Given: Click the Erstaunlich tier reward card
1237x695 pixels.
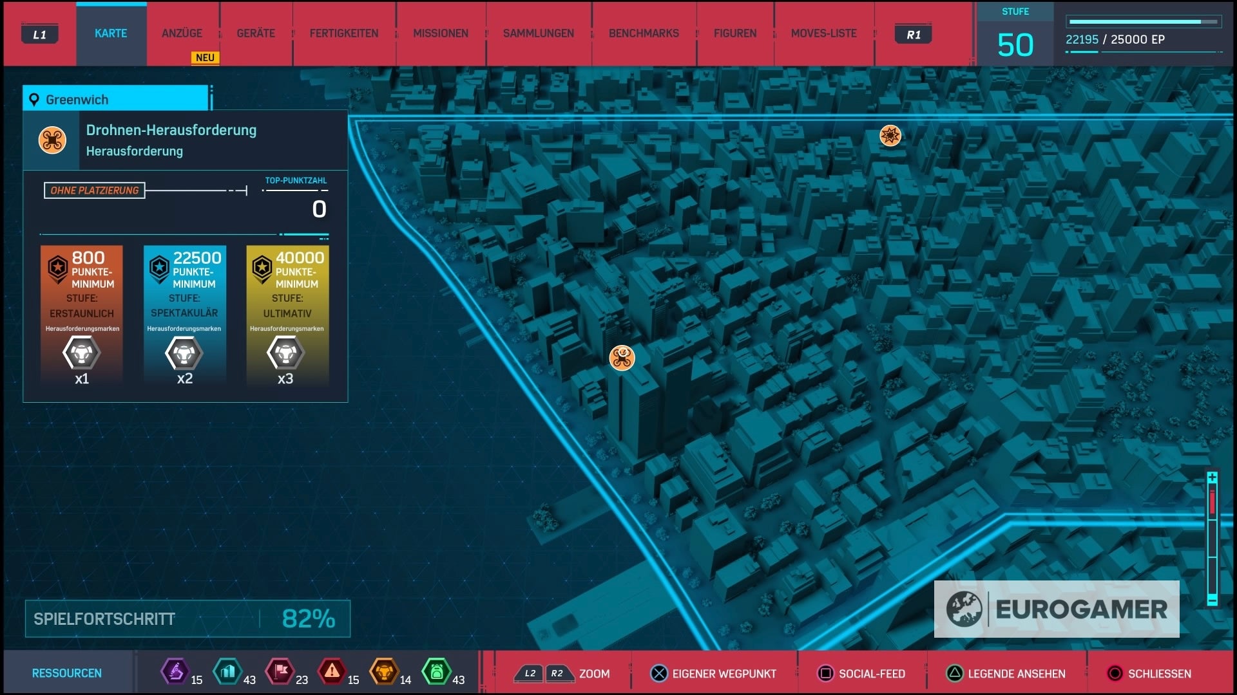Looking at the screenshot, I should (x=82, y=315).
